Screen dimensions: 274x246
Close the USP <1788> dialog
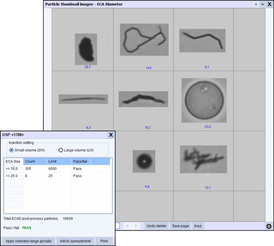(x=111, y=135)
